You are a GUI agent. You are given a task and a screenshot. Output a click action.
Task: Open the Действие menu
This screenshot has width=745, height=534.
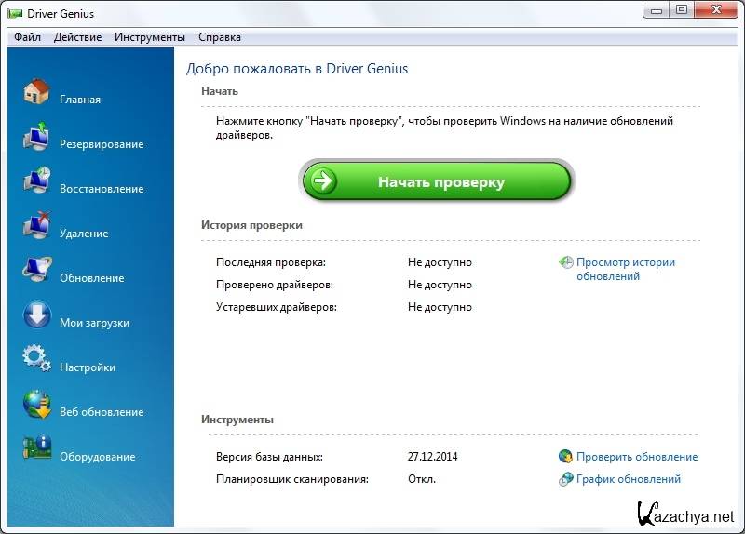click(x=78, y=37)
